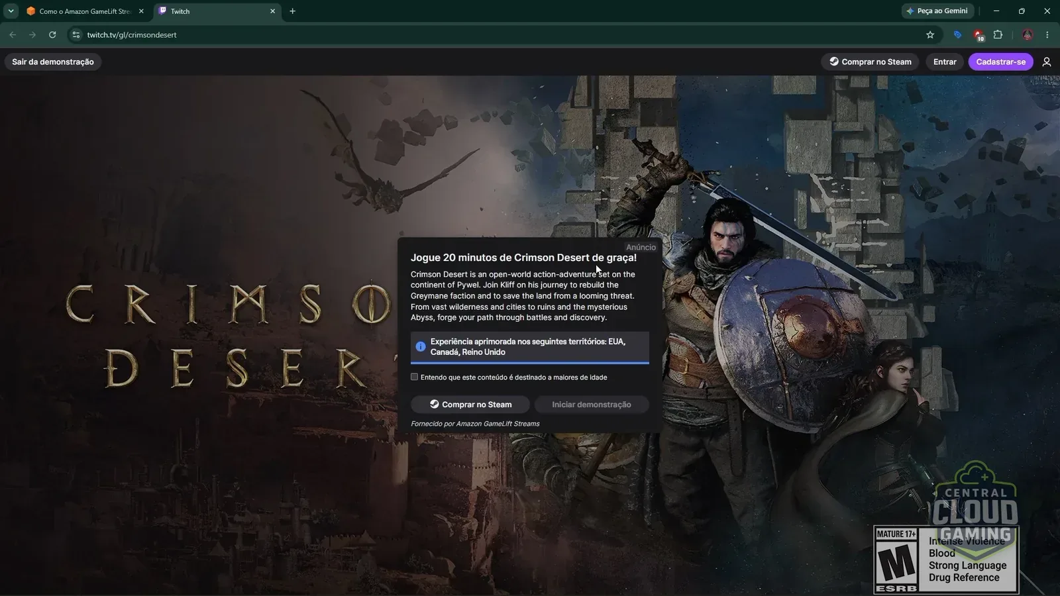Open the Chrome three-dot menu
Screen dimensions: 1060x596
1047,34
